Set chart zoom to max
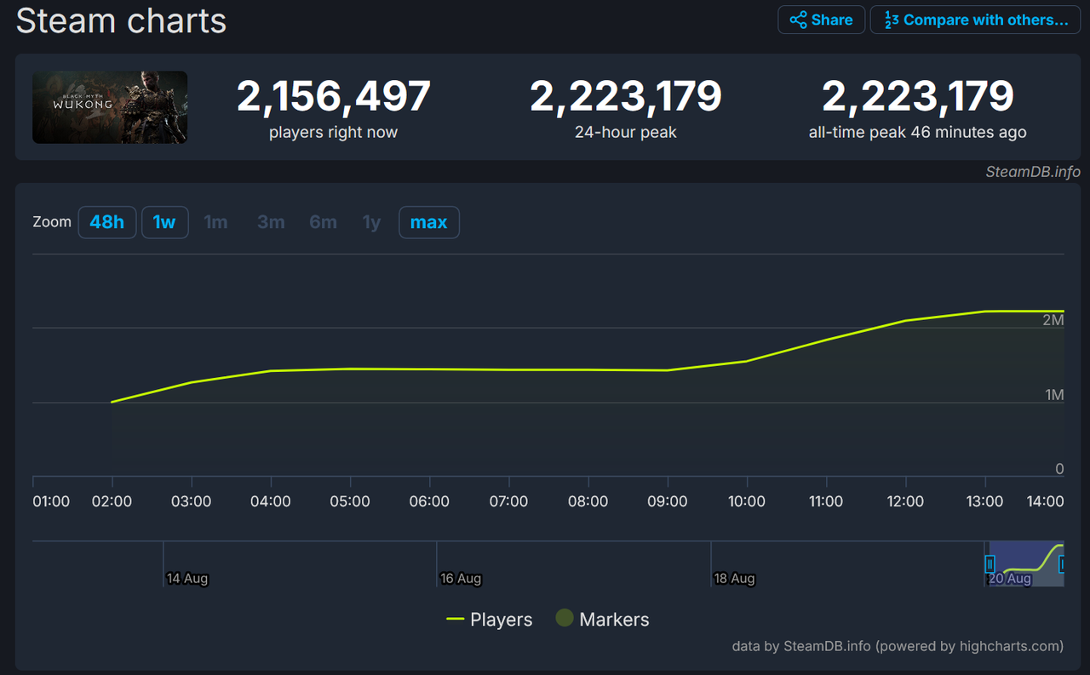Viewport: 1090px width, 675px height. point(428,222)
